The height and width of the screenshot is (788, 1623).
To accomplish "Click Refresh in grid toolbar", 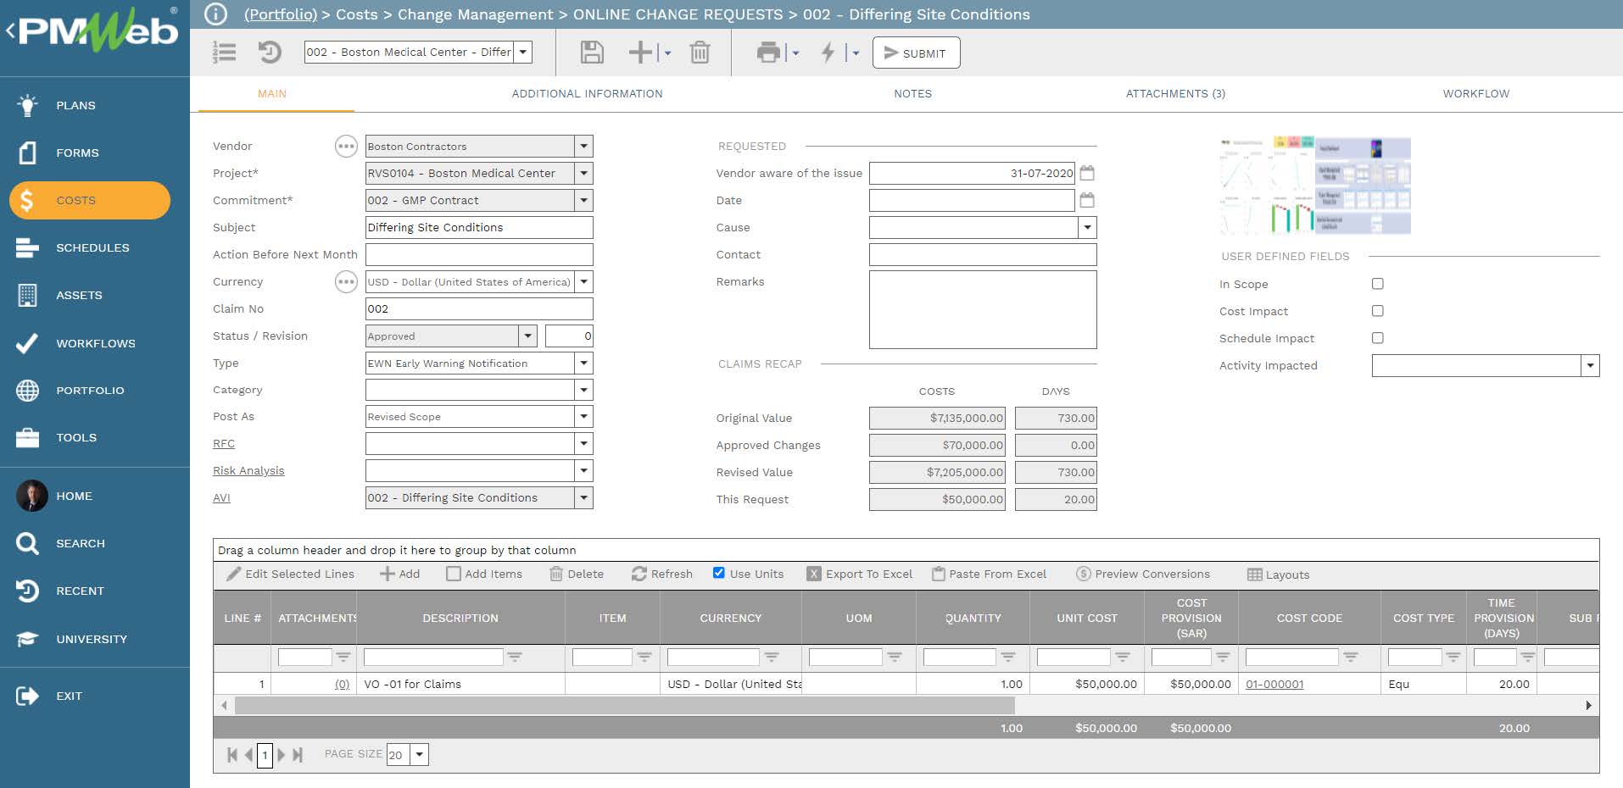I will click(662, 574).
